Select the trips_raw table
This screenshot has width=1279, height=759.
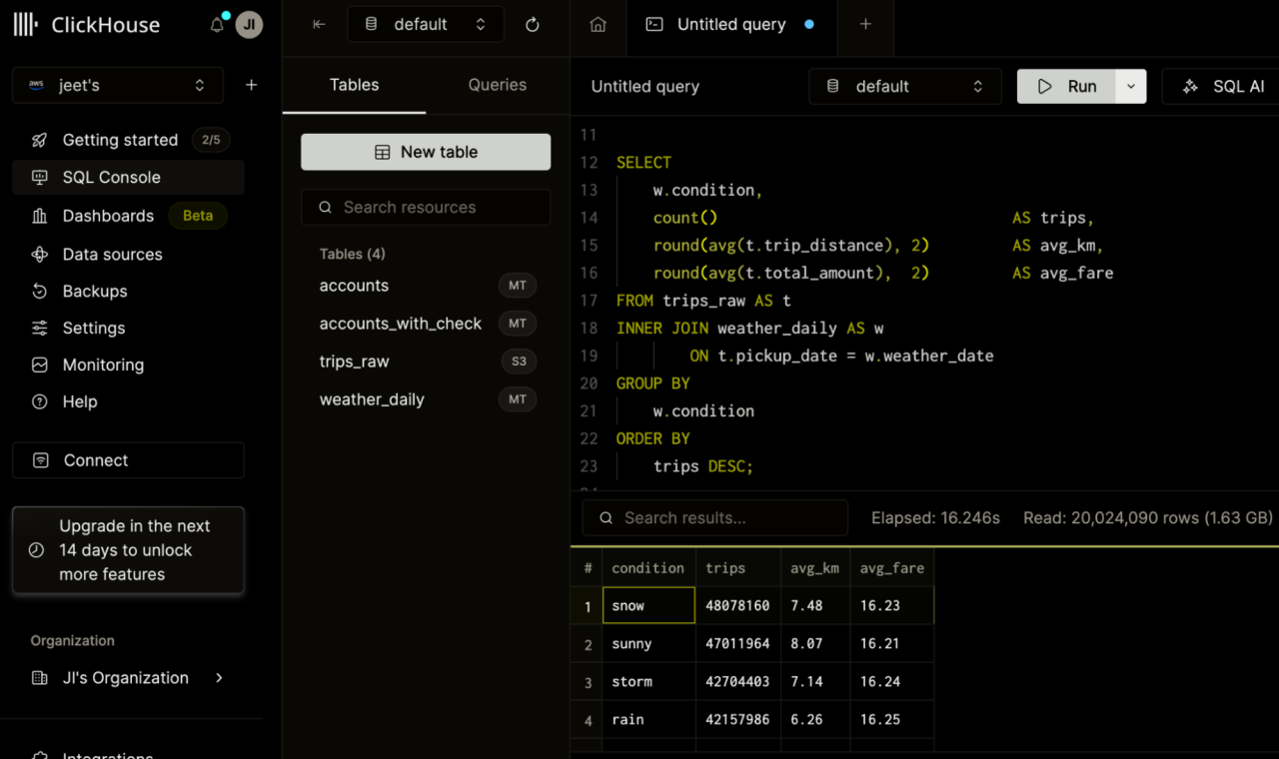354,362
